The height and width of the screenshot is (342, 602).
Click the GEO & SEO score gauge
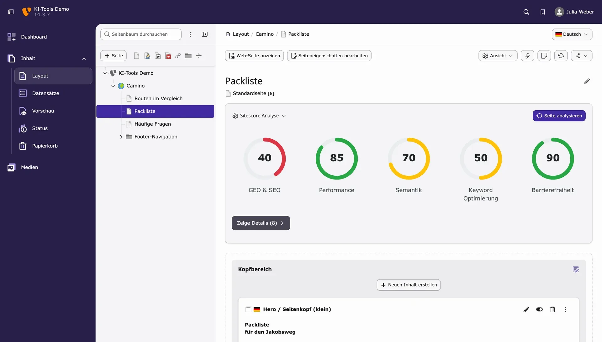(x=265, y=158)
